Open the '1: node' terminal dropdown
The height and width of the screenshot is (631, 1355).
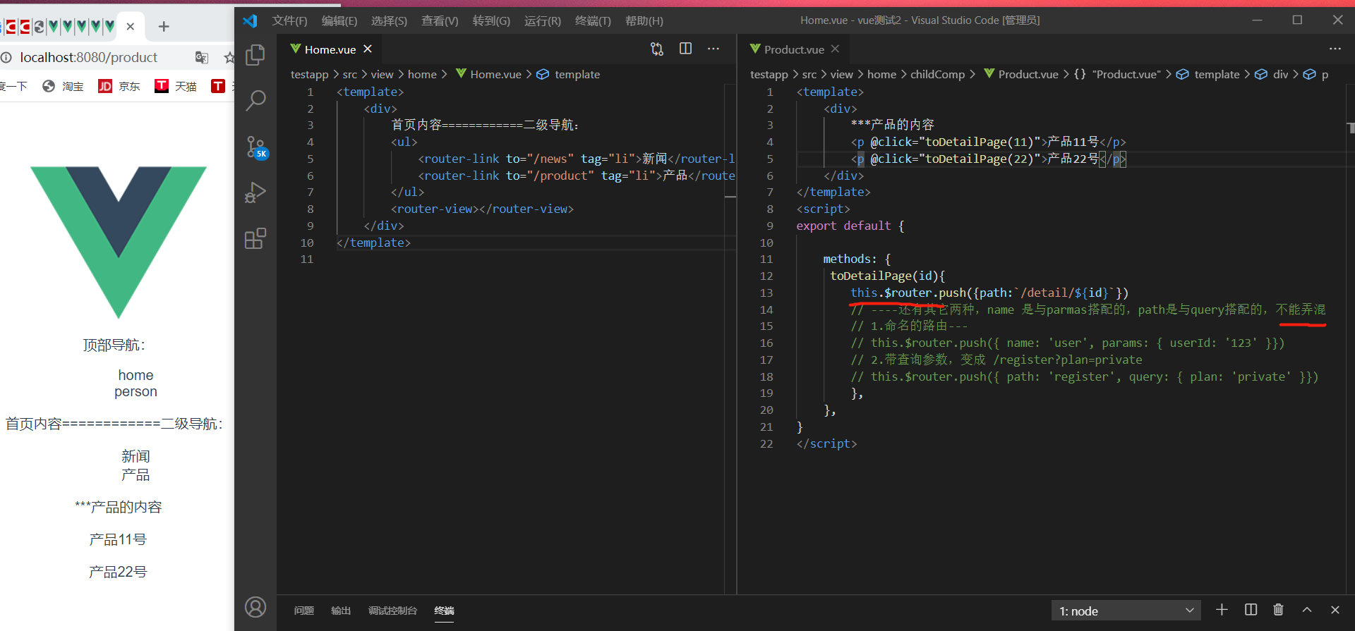pyautogui.click(x=1126, y=611)
